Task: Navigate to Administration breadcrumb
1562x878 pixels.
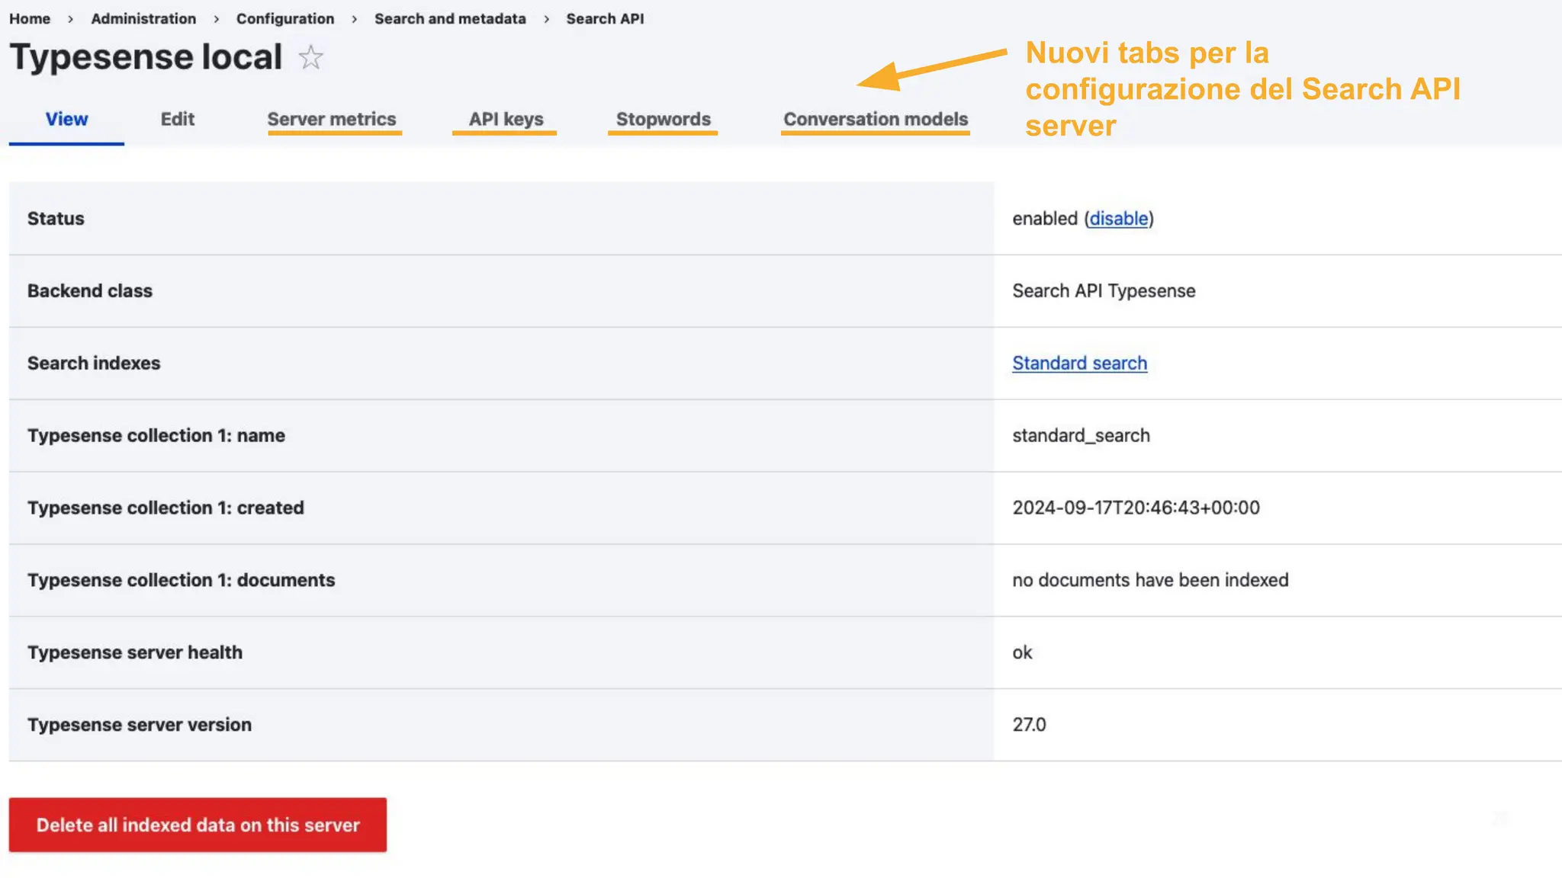Action: (143, 18)
